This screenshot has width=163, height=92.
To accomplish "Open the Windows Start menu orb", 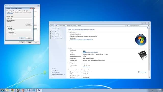I will tap(2, 90).
